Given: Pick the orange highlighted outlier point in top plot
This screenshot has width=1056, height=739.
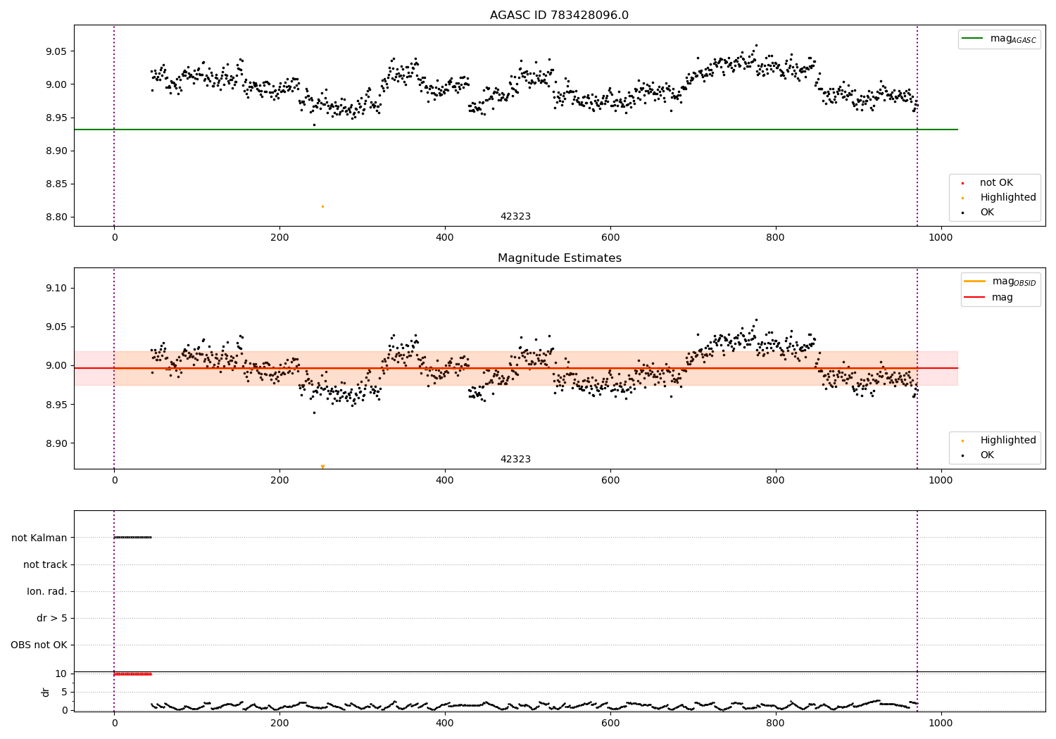Looking at the screenshot, I should click(x=322, y=206).
